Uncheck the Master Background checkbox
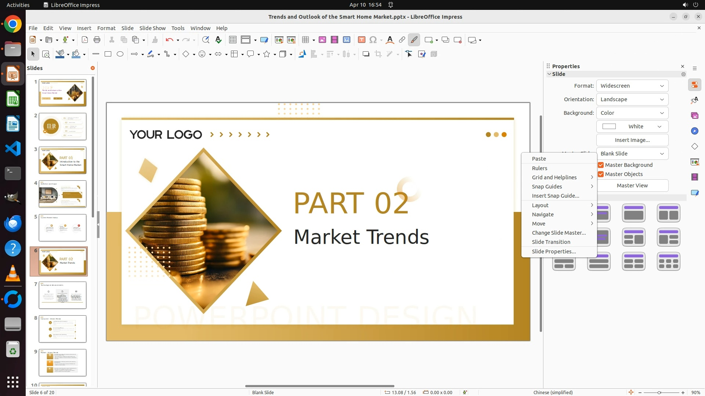Viewport: 705px width, 396px height. tap(601, 165)
